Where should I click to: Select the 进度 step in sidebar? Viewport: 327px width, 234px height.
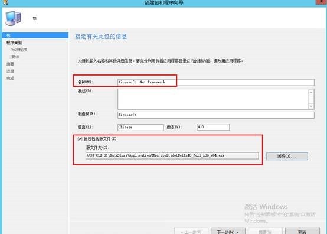(10, 71)
